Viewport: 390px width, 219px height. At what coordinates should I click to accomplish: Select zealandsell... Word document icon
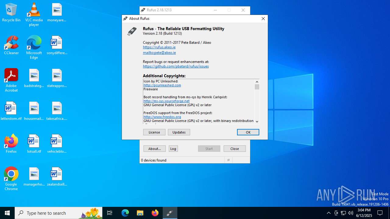point(57,177)
